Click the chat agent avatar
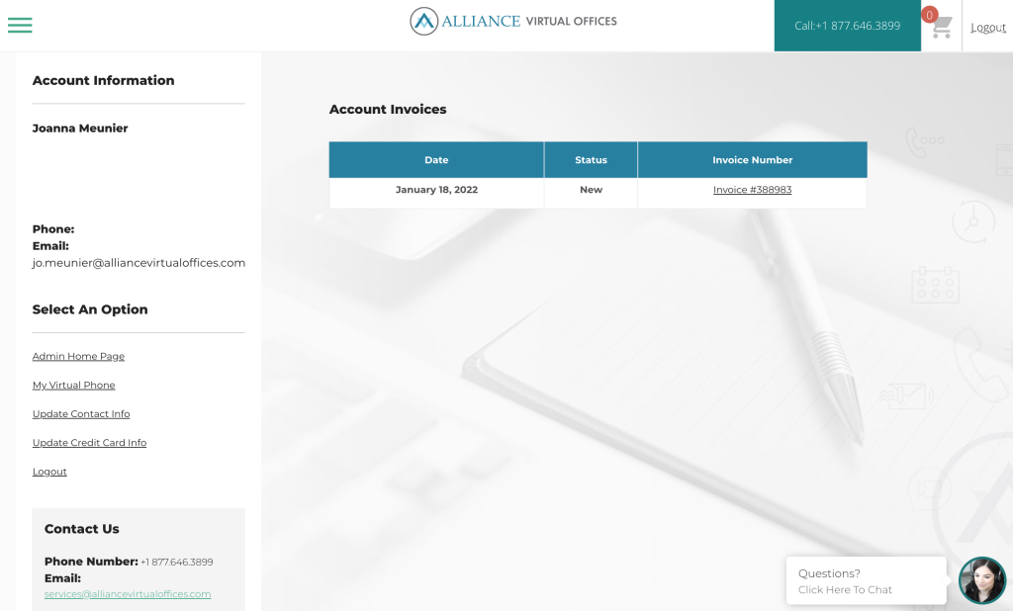Viewport: 1013px width, 611px height. click(982, 580)
